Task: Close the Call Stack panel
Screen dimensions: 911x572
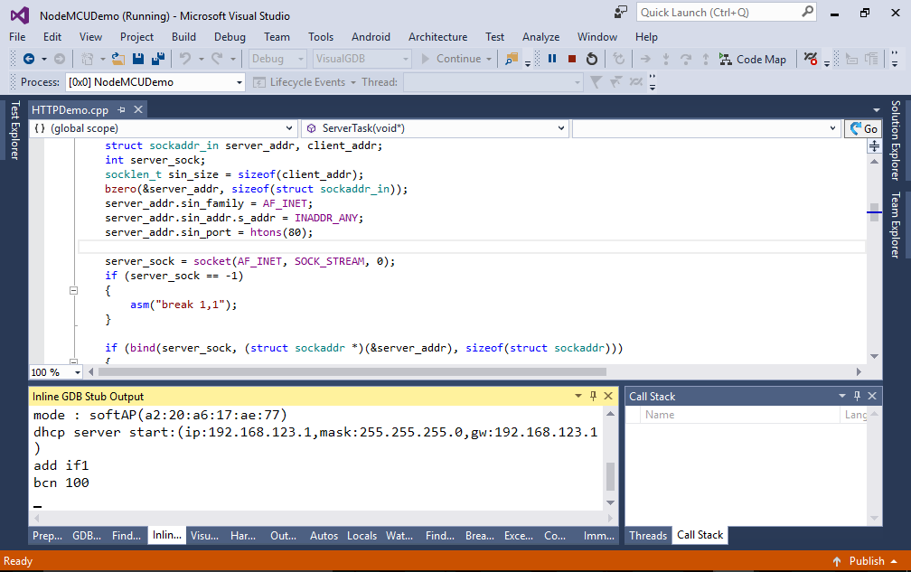Action: [x=872, y=396]
